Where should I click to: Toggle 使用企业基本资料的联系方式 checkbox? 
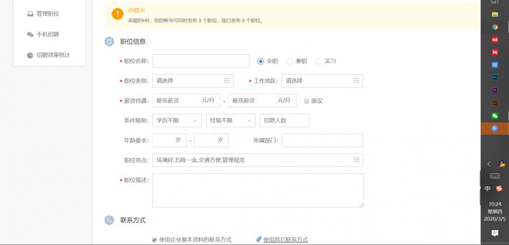[x=154, y=240]
